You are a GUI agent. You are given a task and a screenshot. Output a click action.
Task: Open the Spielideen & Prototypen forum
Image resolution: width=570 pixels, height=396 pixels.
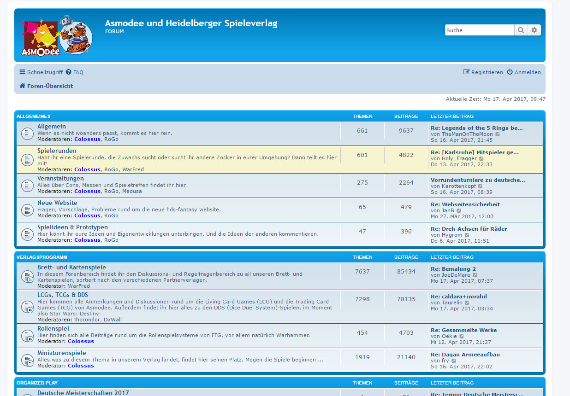pyautogui.click(x=73, y=227)
